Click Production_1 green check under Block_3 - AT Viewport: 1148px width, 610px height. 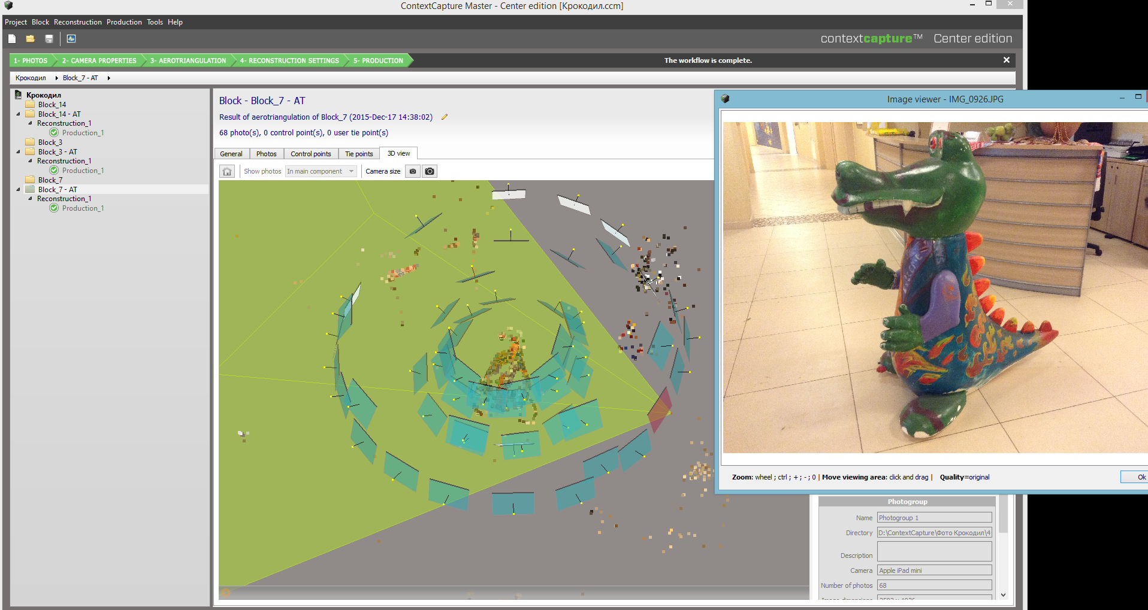(54, 170)
